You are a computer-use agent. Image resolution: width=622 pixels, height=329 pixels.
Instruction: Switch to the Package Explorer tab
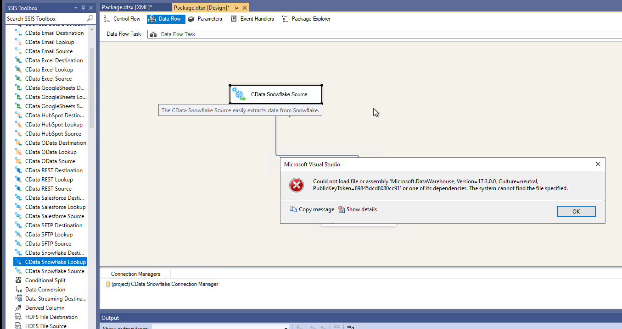(306, 19)
